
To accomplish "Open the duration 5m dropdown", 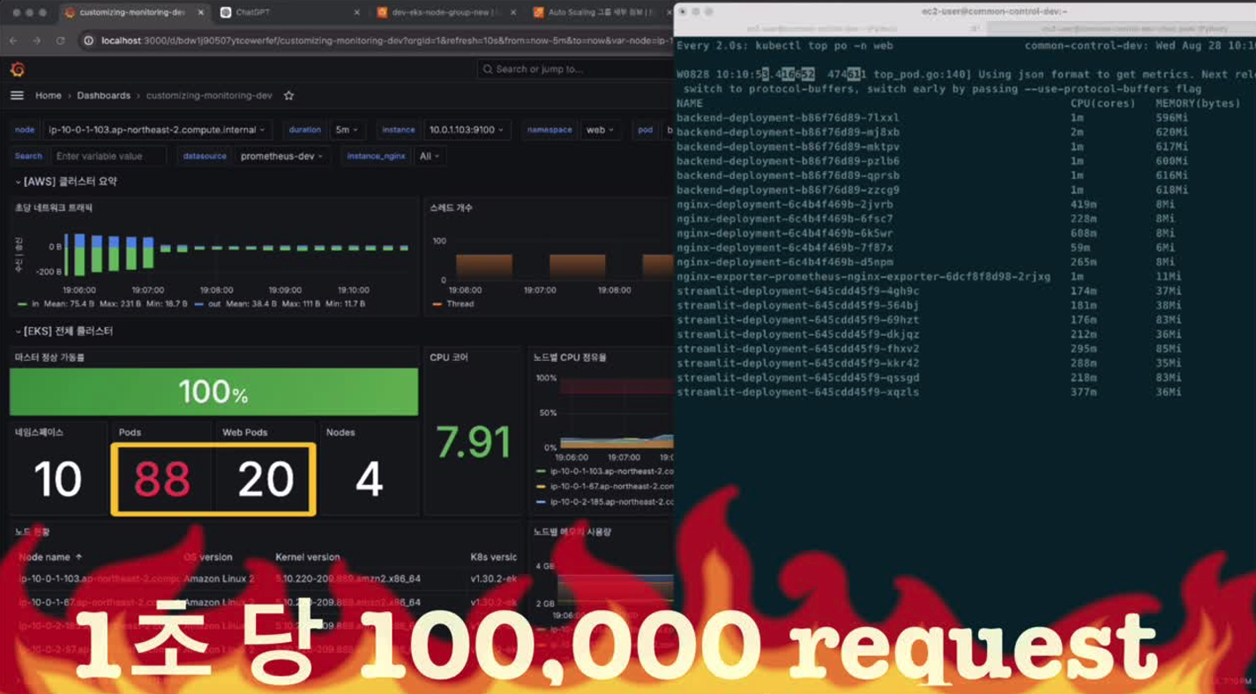I will pyautogui.click(x=348, y=130).
